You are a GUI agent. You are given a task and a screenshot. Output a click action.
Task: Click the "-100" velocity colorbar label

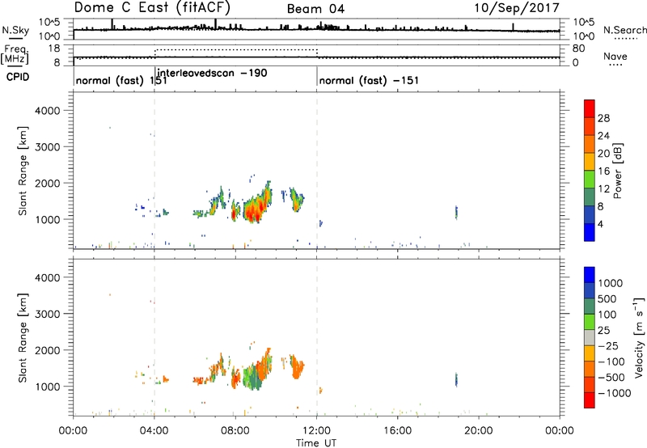[611, 361]
